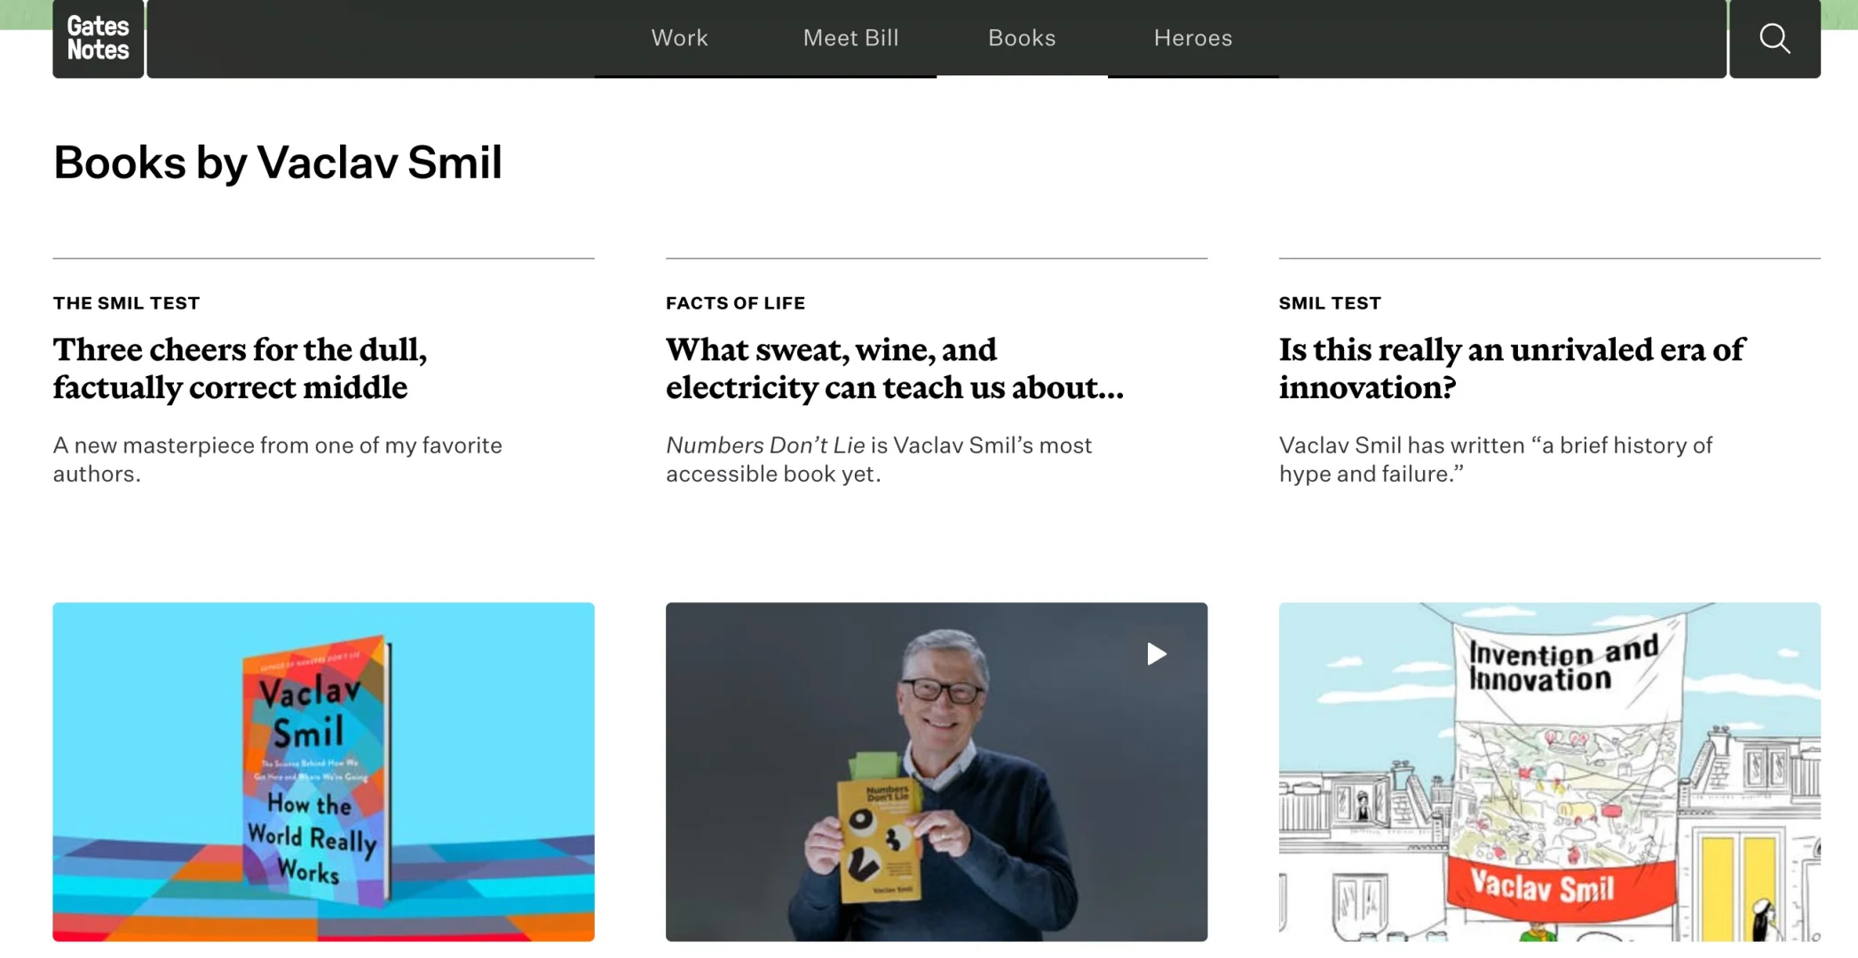
Task: Click the FACTS OF LIFE category label
Action: pos(735,302)
